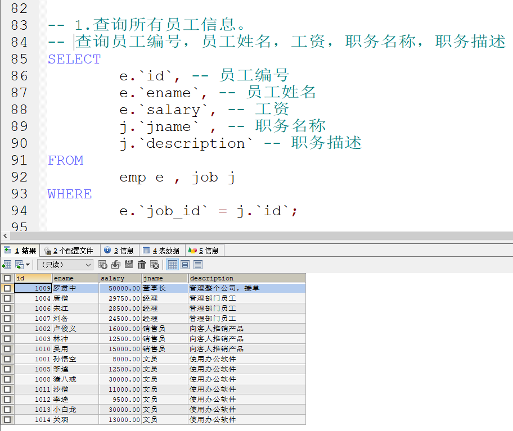Click the export result set icon
Image resolution: width=513 pixels, height=431 pixels.
click(x=19, y=265)
